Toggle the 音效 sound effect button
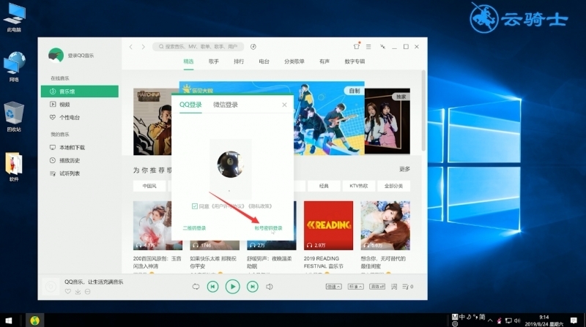 pos(377,287)
